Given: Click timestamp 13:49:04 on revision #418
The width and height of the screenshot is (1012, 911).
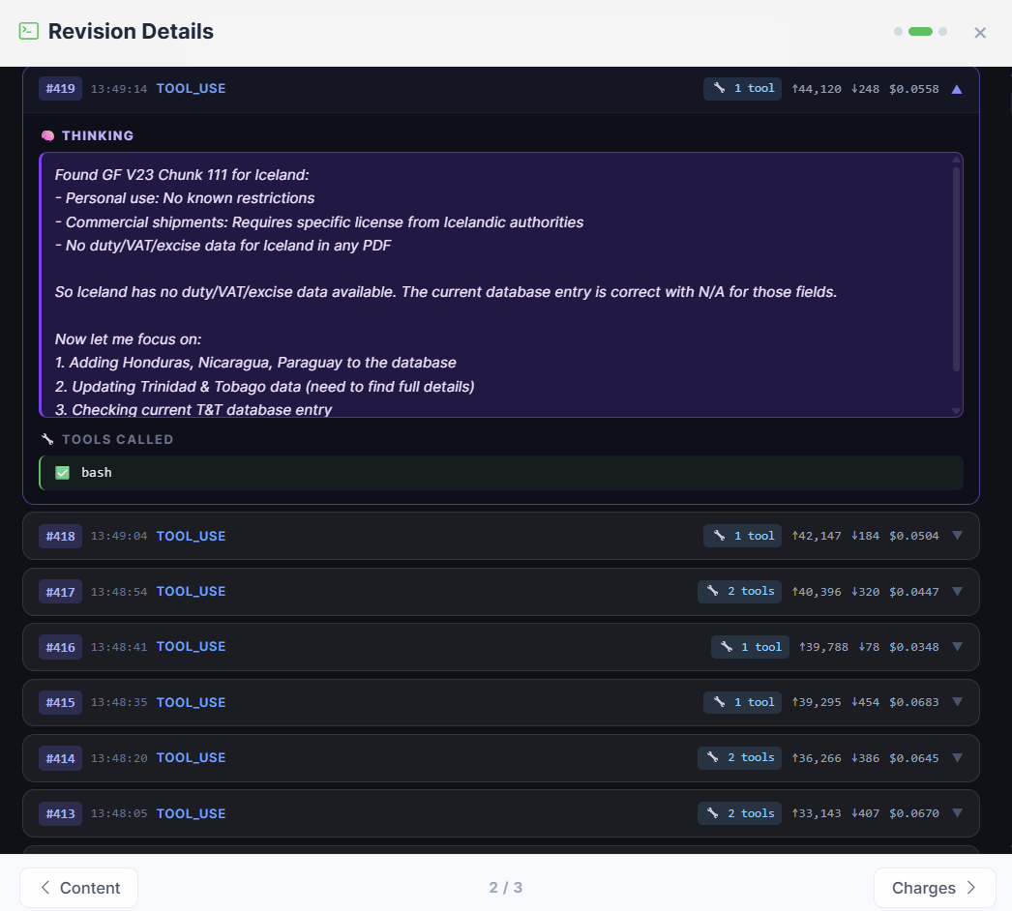Looking at the screenshot, I should click(119, 536).
